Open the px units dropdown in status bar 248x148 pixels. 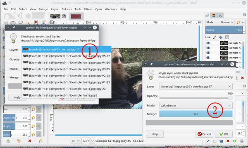coord(76,141)
